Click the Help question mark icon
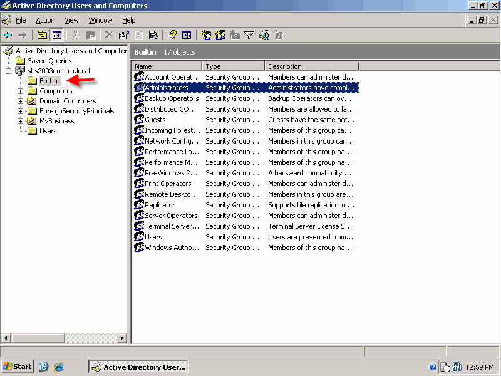Screen dimensions: 501x376 tap(172, 35)
